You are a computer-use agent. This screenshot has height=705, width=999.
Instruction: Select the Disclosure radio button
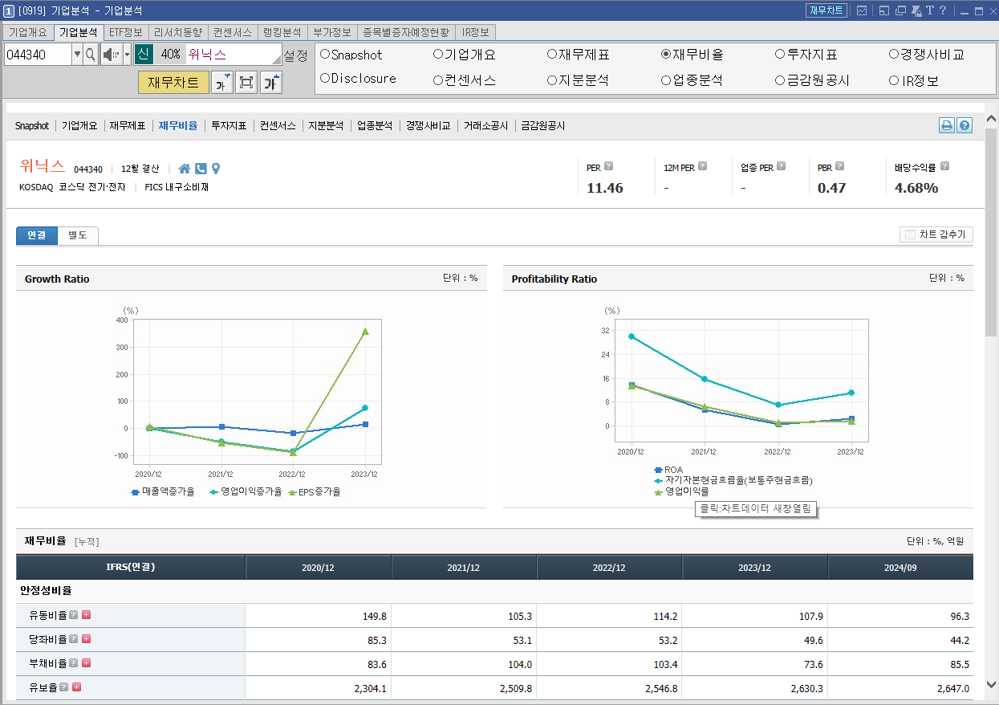coord(325,79)
